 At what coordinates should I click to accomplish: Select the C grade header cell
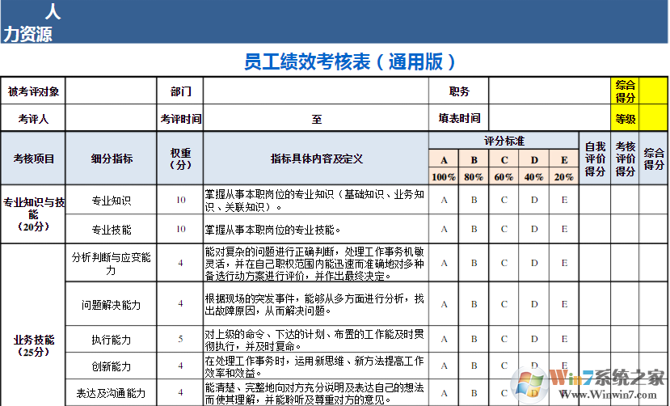(x=504, y=159)
